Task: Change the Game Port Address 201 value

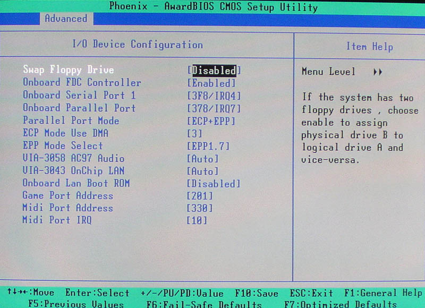Action: pyautogui.click(x=200, y=196)
